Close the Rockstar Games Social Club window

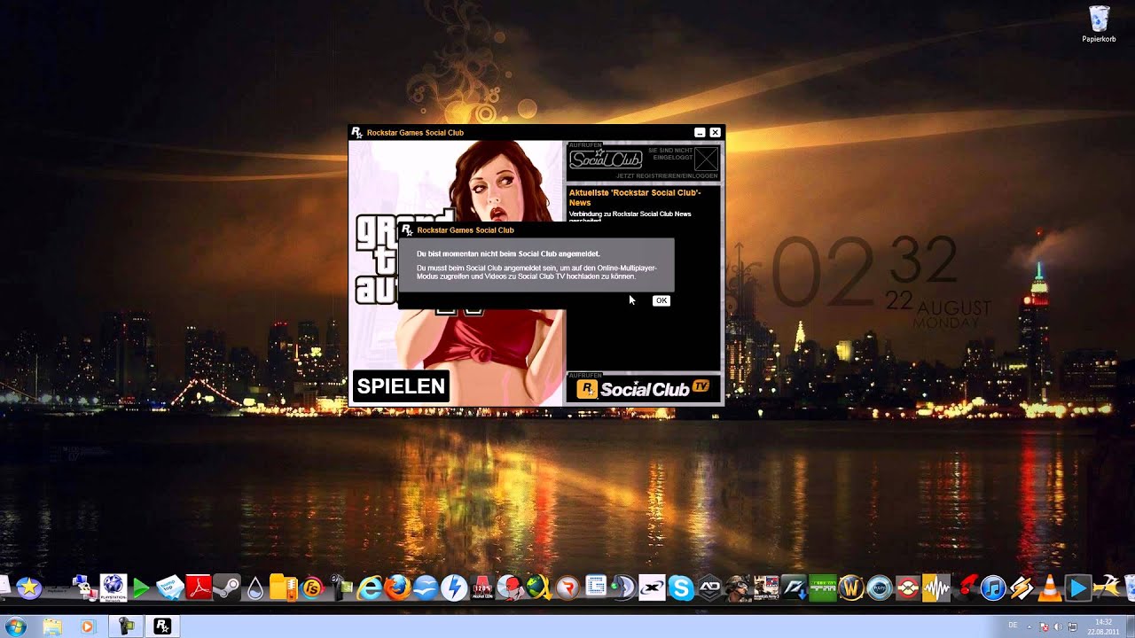(x=715, y=132)
